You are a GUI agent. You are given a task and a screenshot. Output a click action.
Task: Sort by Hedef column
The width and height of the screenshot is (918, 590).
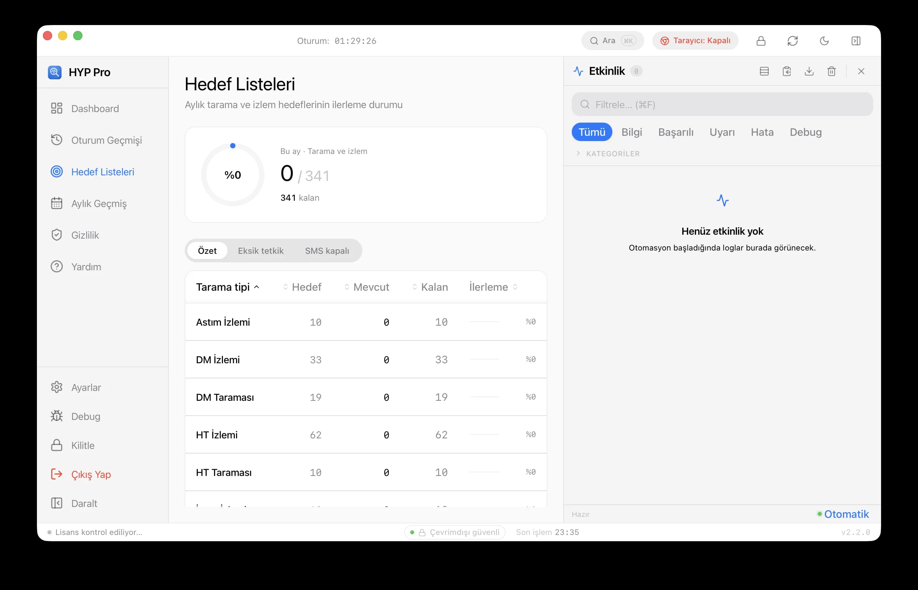[x=302, y=287]
